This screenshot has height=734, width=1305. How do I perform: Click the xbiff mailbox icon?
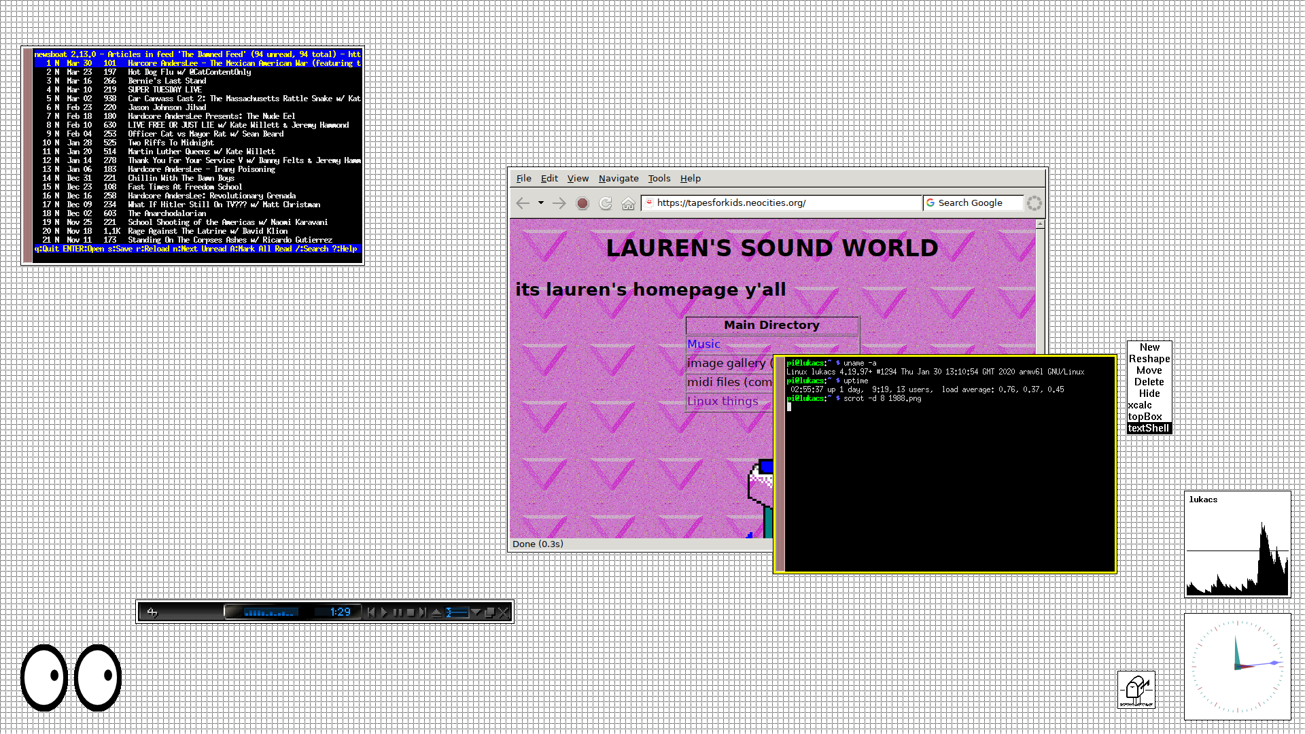1136,690
